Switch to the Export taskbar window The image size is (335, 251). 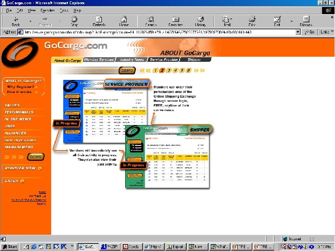pyautogui.click(x=176, y=247)
